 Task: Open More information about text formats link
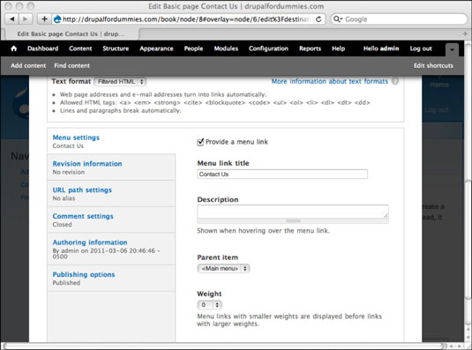pyautogui.click(x=330, y=81)
